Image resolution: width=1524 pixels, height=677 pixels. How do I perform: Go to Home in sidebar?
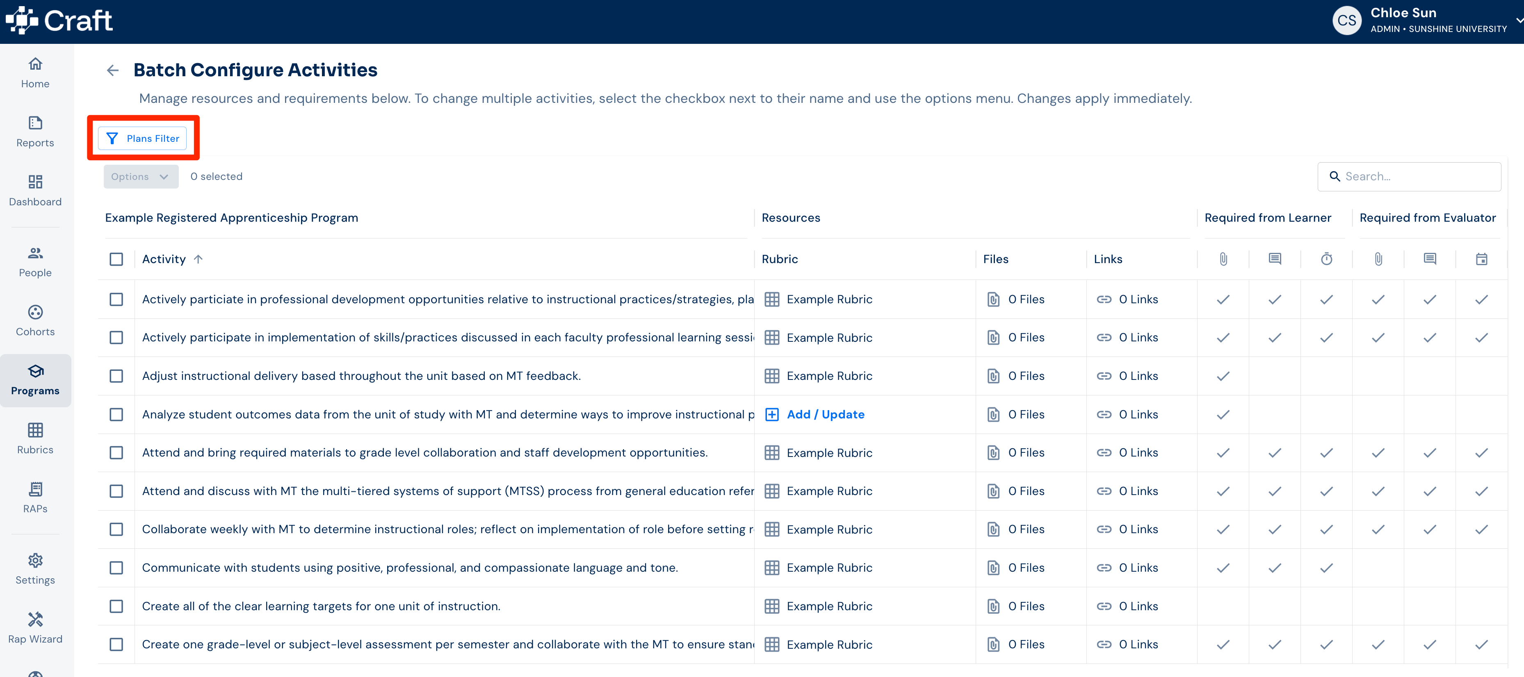tap(36, 73)
